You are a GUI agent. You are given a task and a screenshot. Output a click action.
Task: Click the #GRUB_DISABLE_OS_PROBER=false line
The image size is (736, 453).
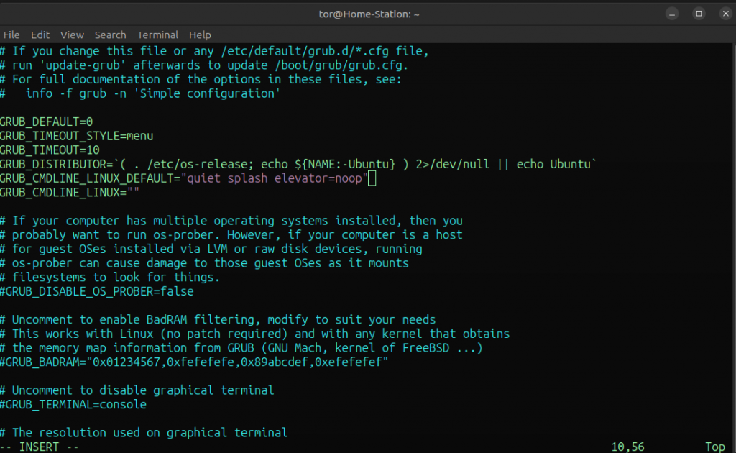[x=97, y=291]
